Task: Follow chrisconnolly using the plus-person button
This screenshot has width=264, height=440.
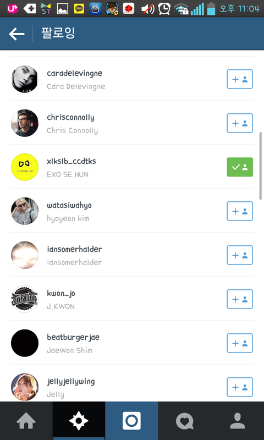Action: pos(240,123)
